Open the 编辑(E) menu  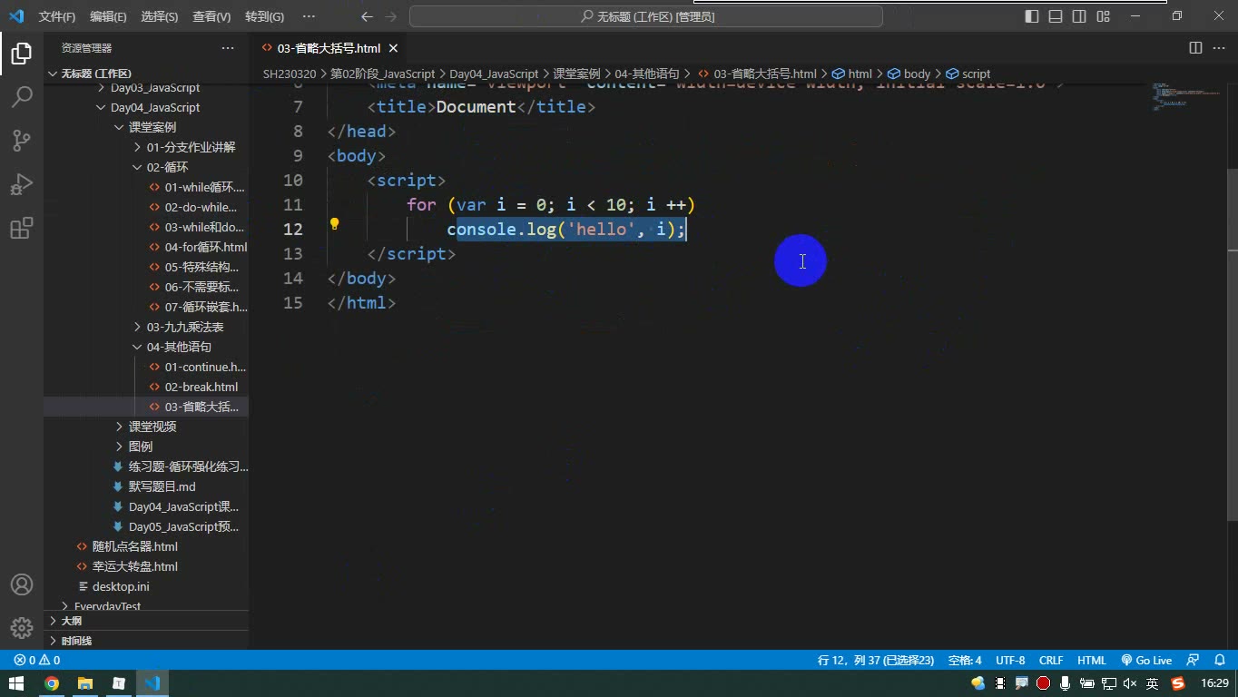(108, 16)
